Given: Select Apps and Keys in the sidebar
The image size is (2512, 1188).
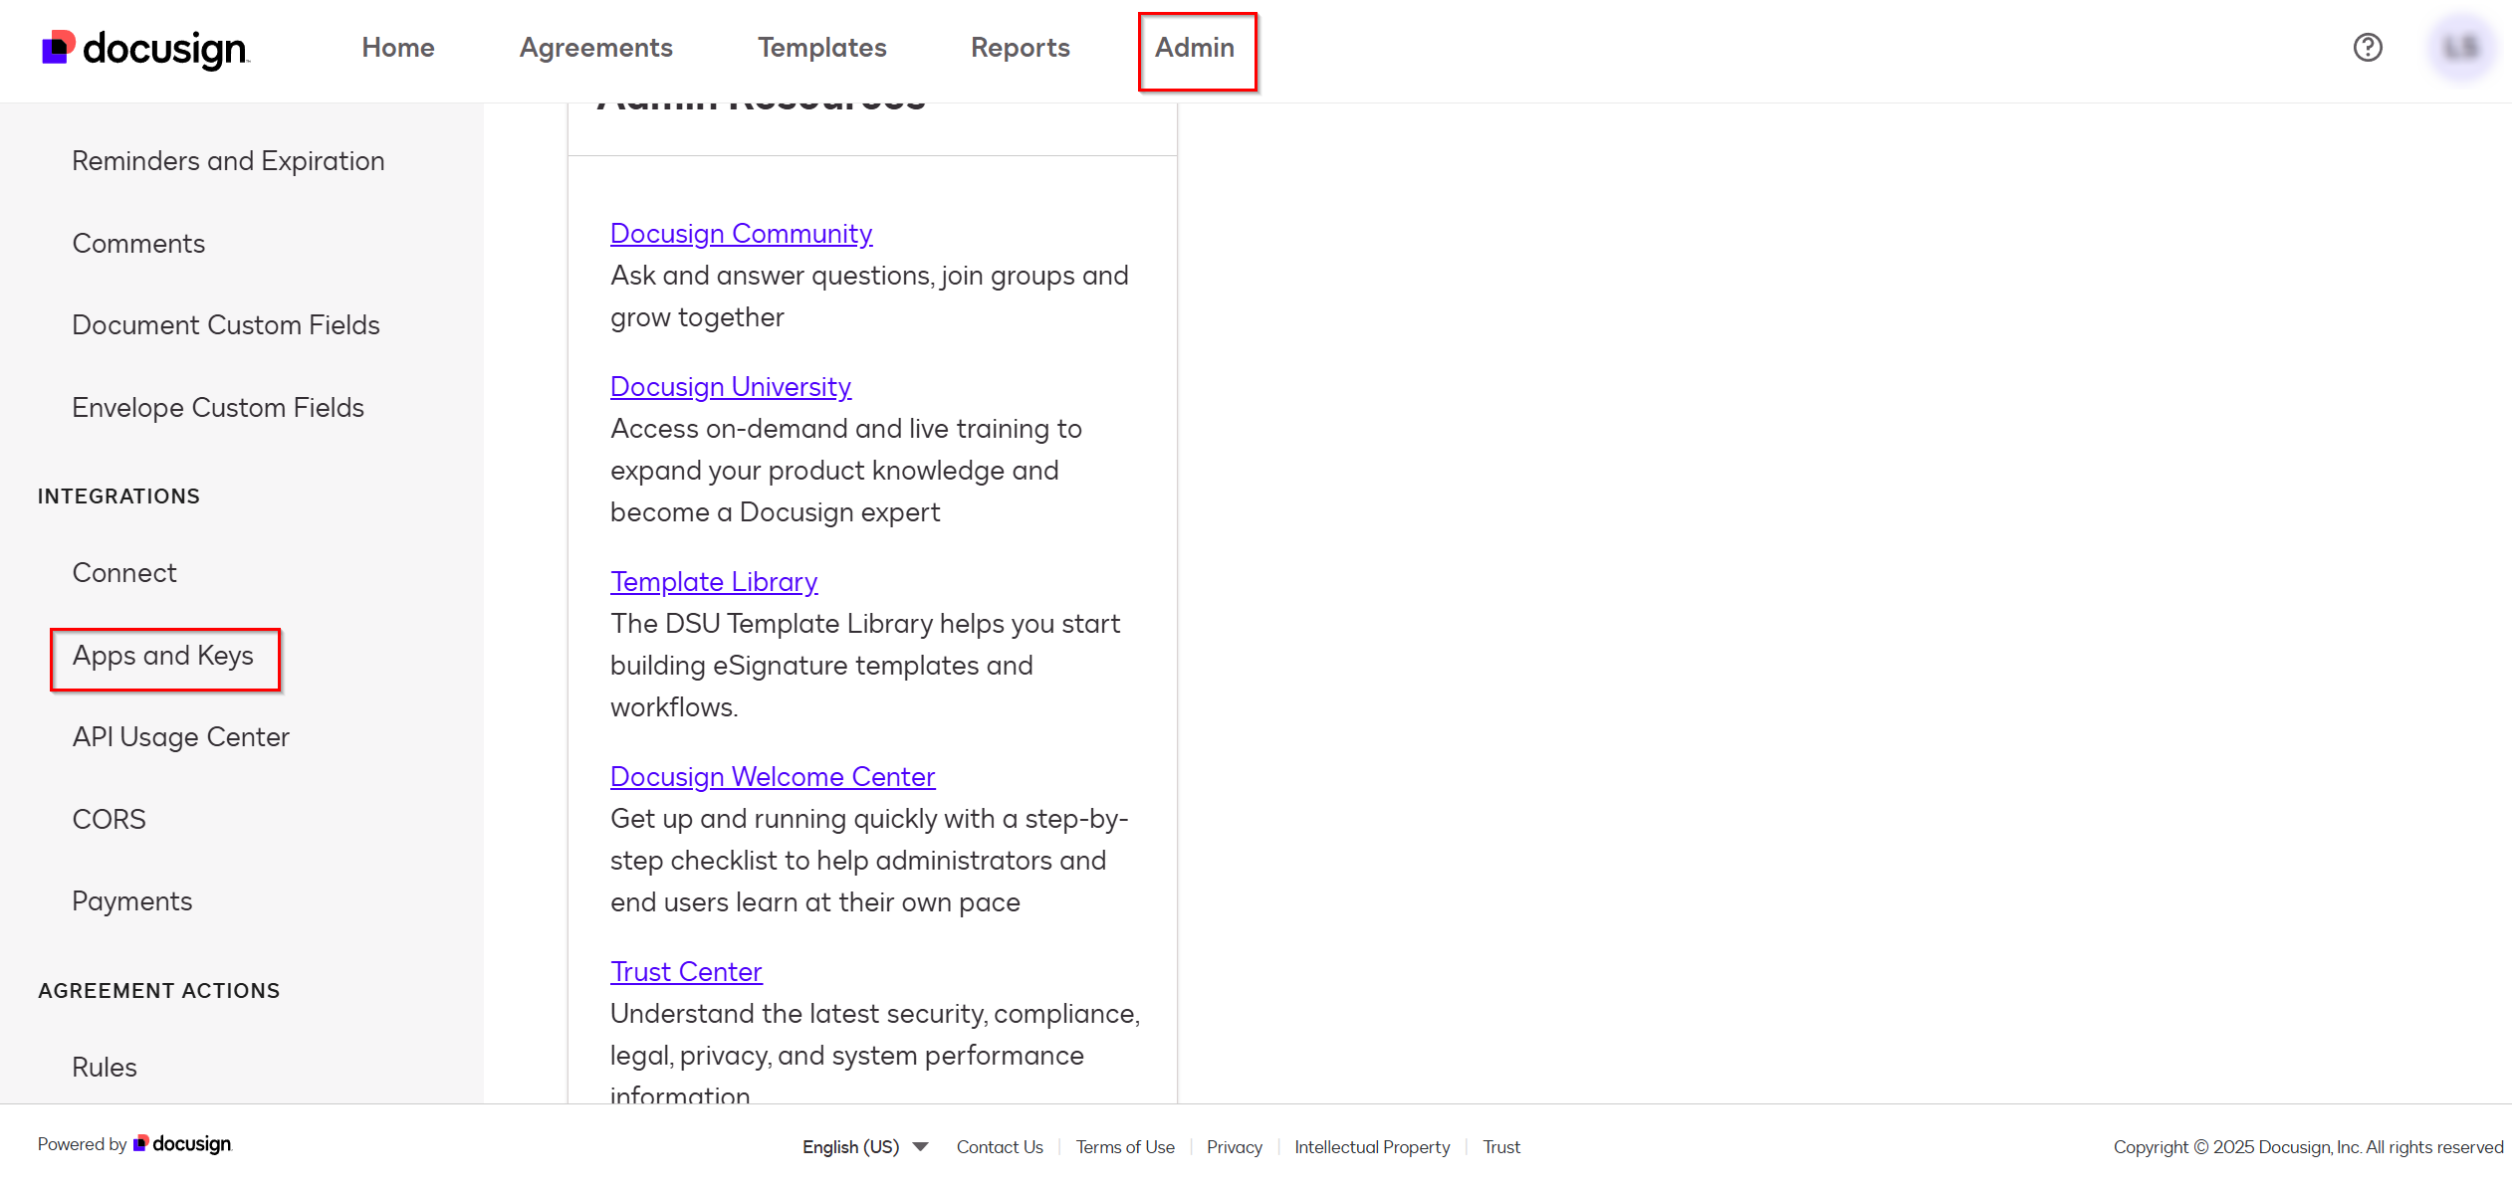Looking at the screenshot, I should [x=163, y=657].
